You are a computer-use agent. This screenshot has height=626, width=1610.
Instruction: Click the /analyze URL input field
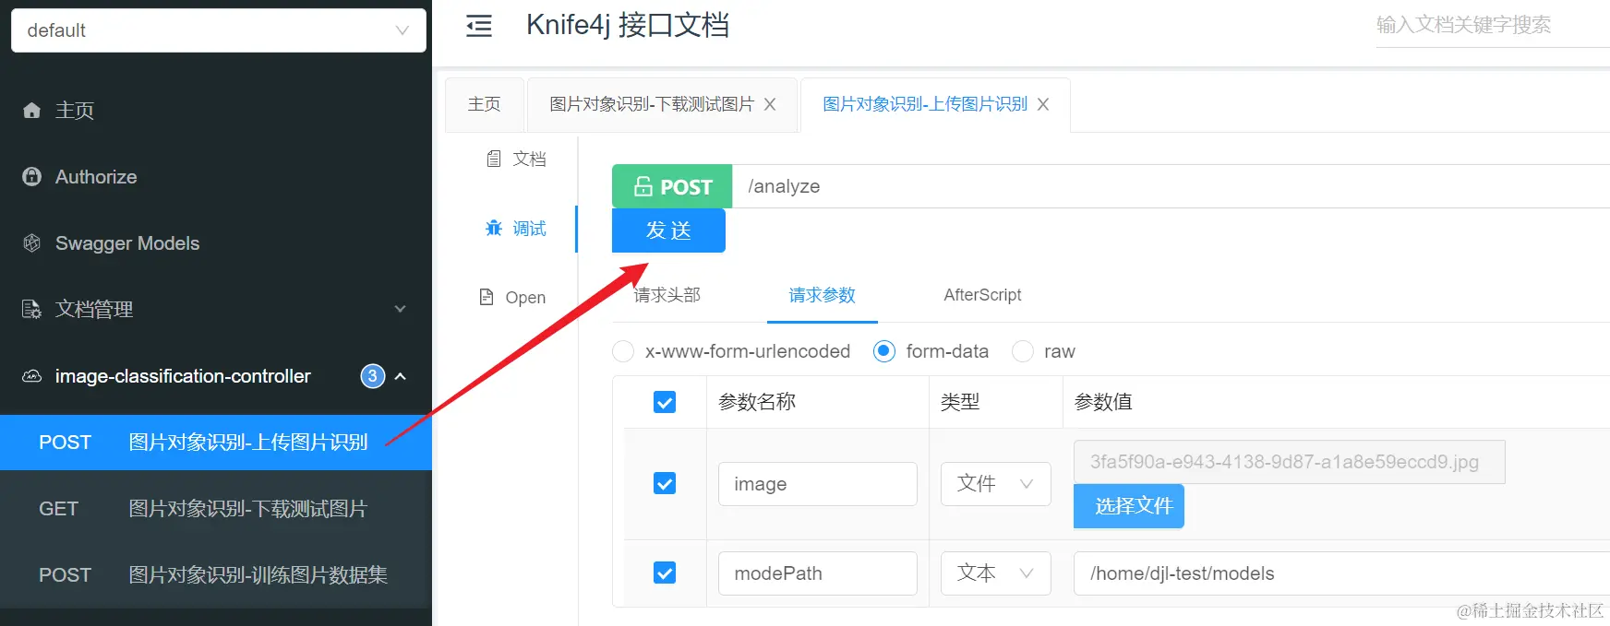coord(1171,186)
